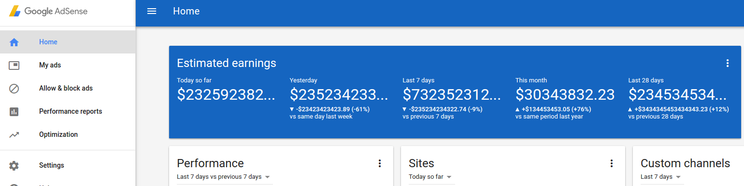Click 'vs same period last year' label
This screenshot has width=744, height=186.
549,117
